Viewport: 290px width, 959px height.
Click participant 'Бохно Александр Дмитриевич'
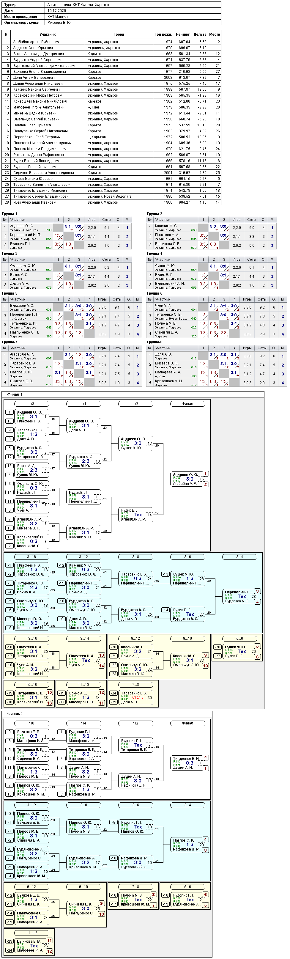point(38,54)
